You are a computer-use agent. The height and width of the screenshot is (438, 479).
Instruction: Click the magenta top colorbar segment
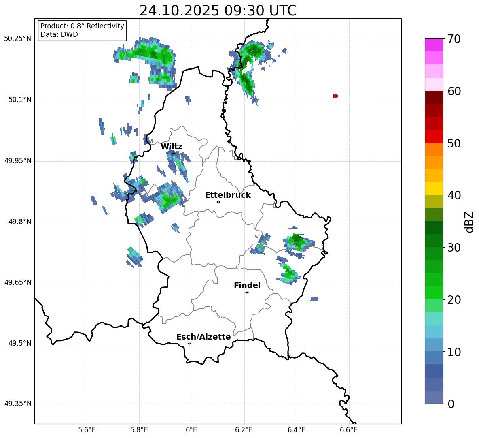(x=434, y=45)
